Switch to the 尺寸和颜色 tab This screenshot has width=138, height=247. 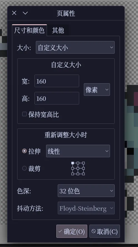pos(29,30)
